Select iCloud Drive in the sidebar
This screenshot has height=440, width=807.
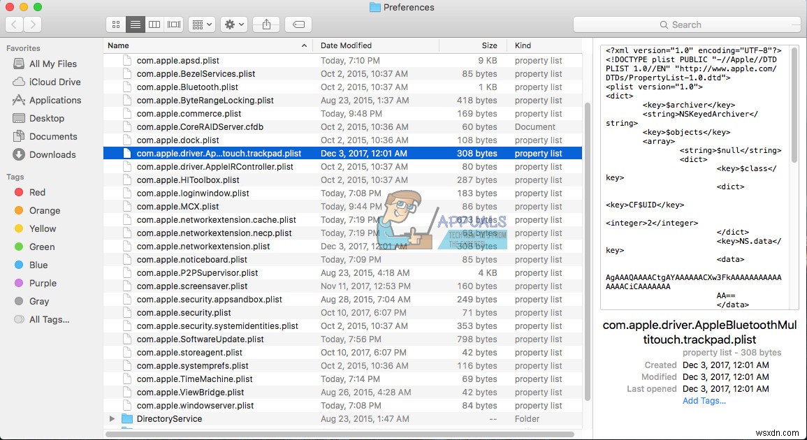click(x=50, y=82)
